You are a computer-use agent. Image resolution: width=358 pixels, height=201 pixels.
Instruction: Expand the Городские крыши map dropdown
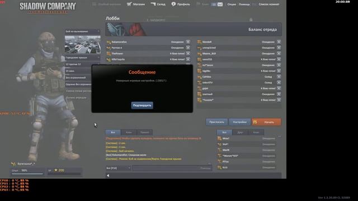pos(82,58)
